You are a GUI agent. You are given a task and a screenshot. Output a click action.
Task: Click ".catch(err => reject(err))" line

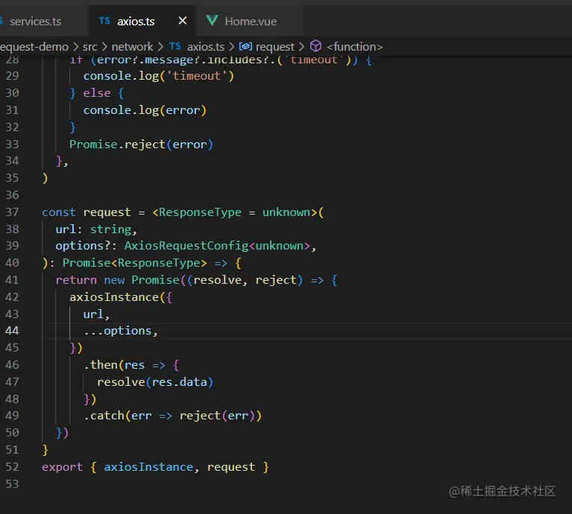pyautogui.click(x=172, y=416)
